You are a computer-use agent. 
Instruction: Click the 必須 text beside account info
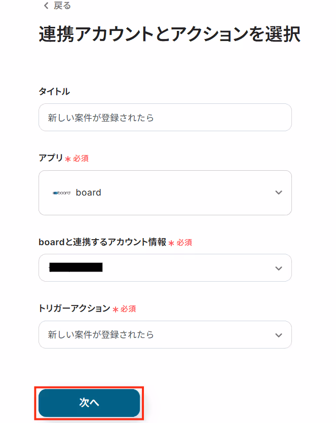click(x=184, y=243)
